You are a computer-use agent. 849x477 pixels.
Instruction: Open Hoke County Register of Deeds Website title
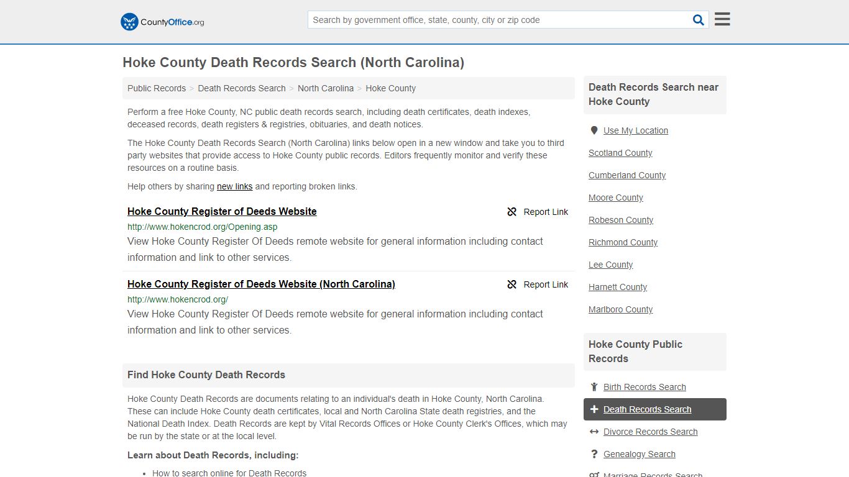coord(222,211)
